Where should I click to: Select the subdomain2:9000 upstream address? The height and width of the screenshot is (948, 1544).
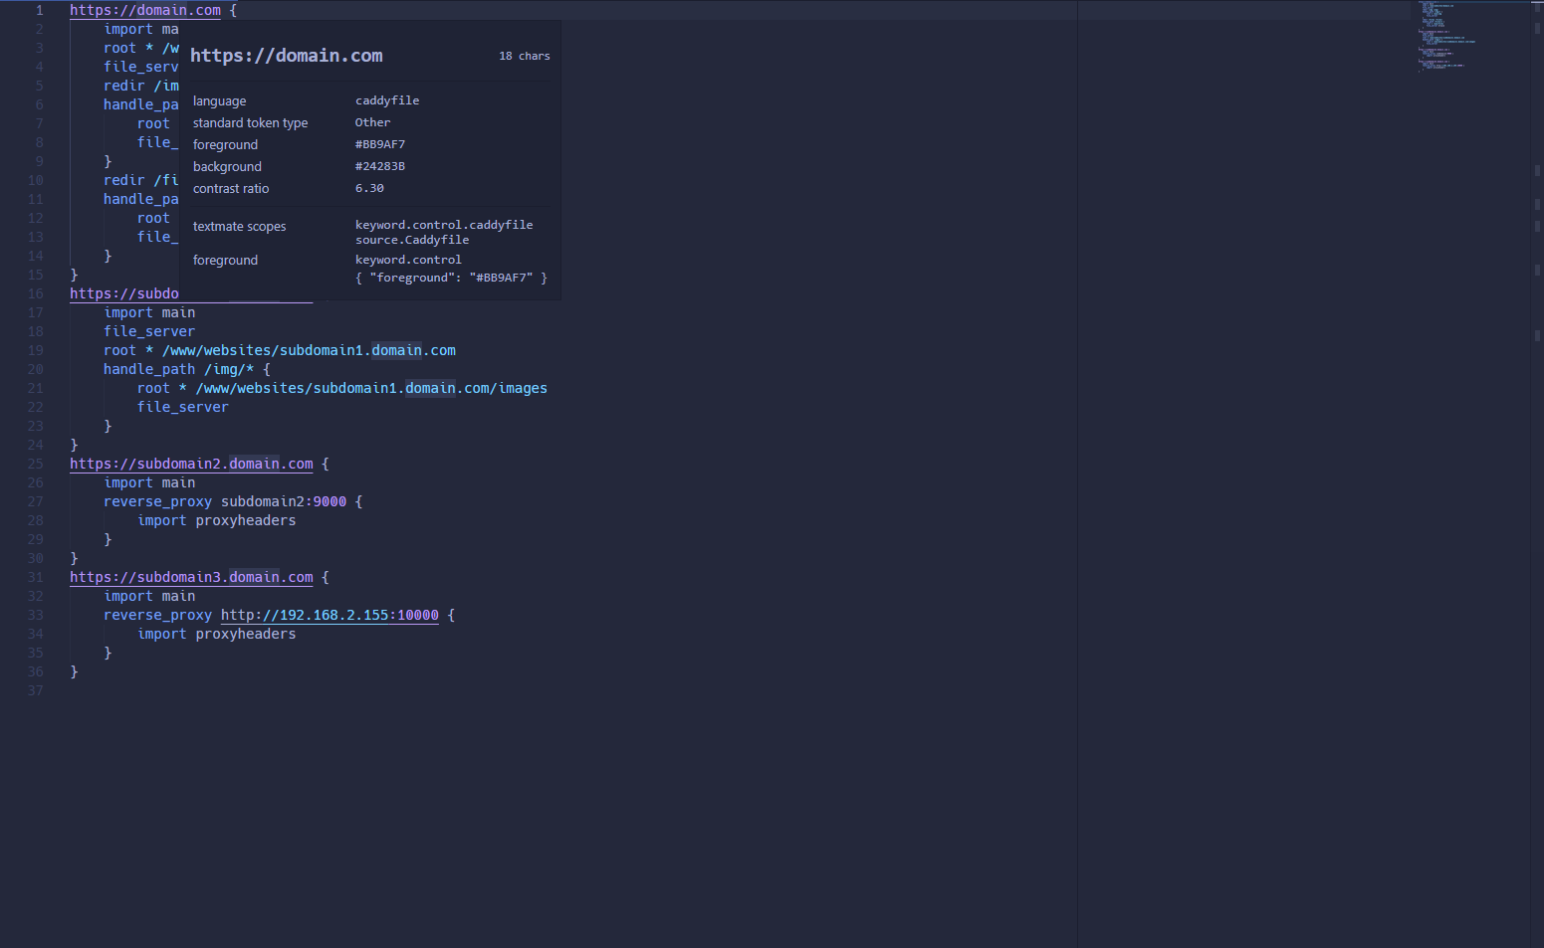284,501
